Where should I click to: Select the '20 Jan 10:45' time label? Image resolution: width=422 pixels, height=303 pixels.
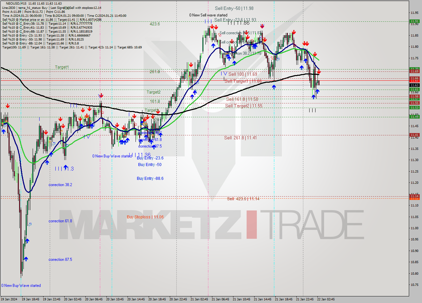pyautogui.click(x=115, y=299)
